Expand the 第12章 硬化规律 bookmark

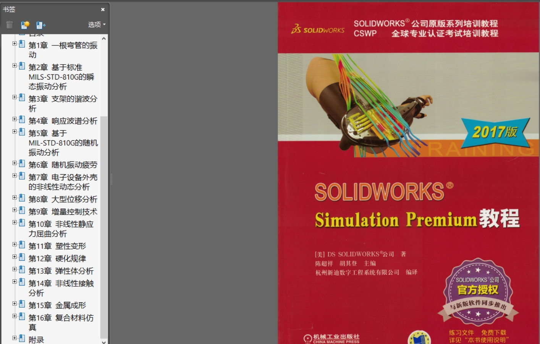click(15, 257)
